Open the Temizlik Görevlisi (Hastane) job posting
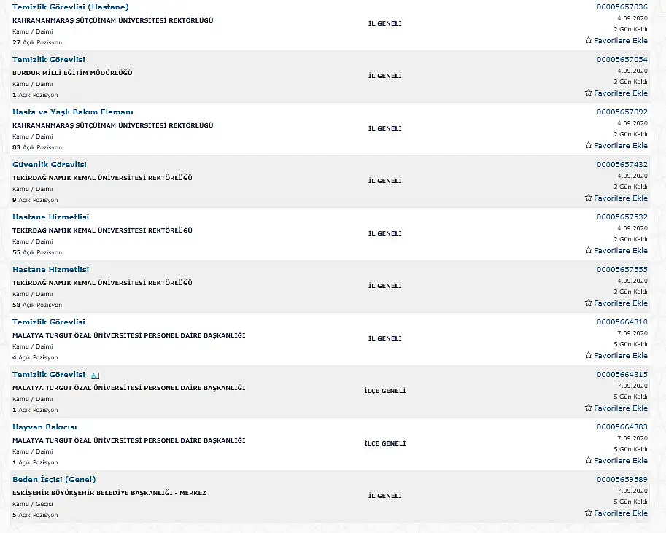The height and width of the screenshot is (533, 666). pos(71,7)
